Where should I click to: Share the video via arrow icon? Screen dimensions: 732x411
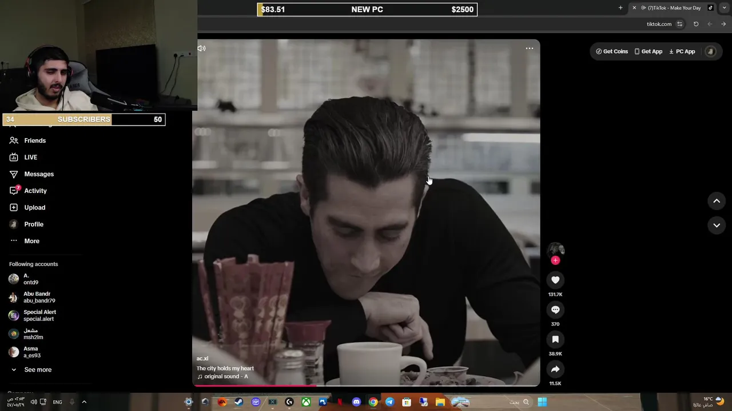[555, 369]
